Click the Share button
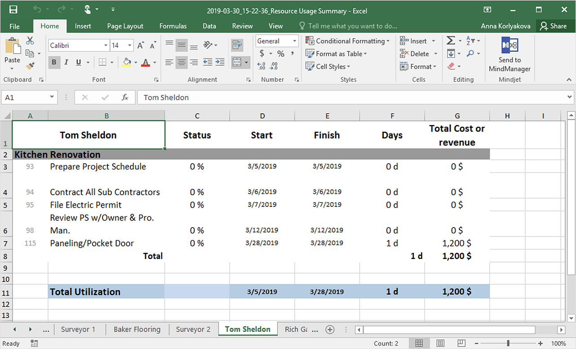The height and width of the screenshot is (349, 576). coord(554,26)
